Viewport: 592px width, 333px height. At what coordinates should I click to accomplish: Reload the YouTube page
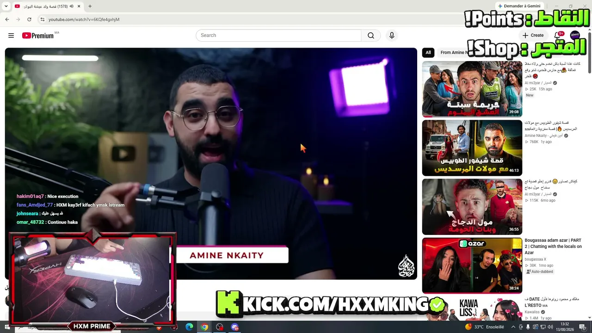coord(29,19)
